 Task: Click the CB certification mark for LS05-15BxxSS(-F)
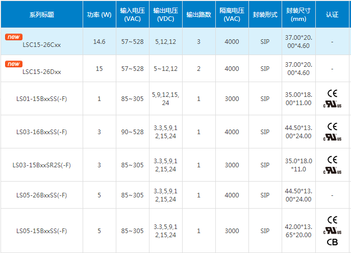[332, 242]
